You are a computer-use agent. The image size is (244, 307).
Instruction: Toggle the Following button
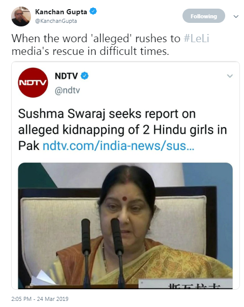204,16
